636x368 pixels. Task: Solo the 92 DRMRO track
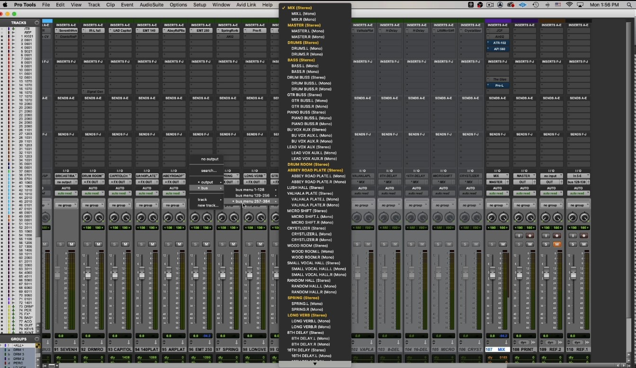(87, 244)
